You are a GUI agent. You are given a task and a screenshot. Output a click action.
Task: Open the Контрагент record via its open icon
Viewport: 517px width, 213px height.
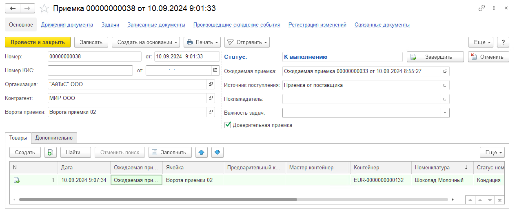click(211, 98)
